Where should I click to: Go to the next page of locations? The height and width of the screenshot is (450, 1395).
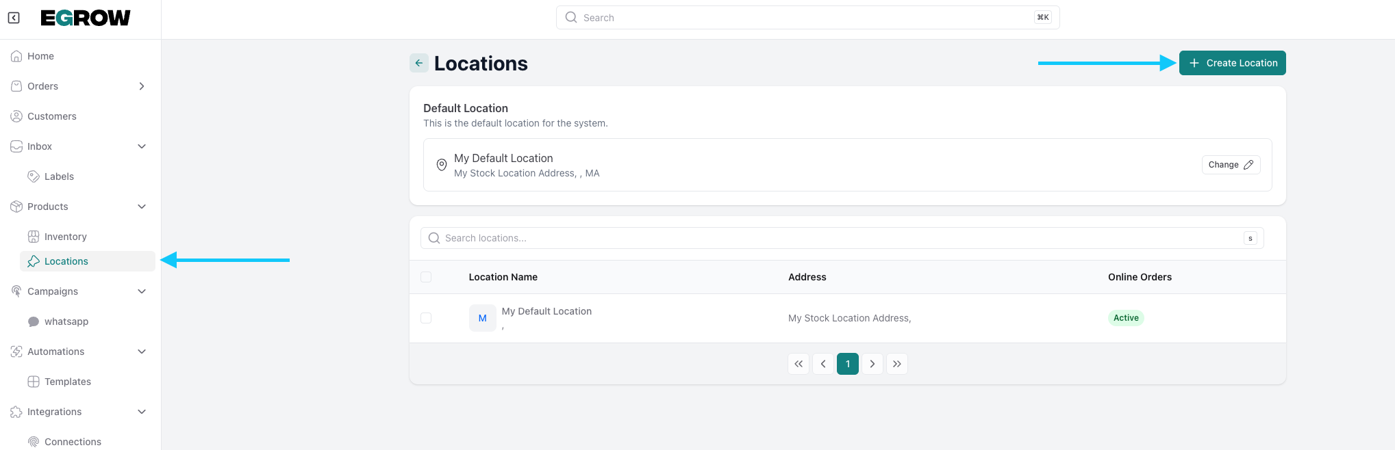pyautogui.click(x=872, y=364)
